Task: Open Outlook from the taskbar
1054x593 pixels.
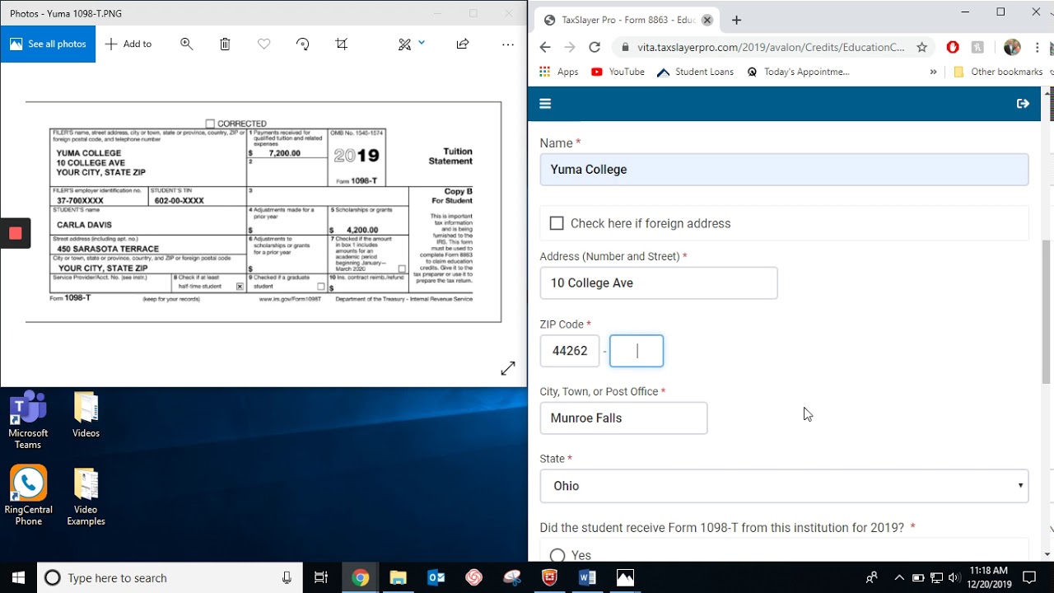Action: [x=436, y=577]
